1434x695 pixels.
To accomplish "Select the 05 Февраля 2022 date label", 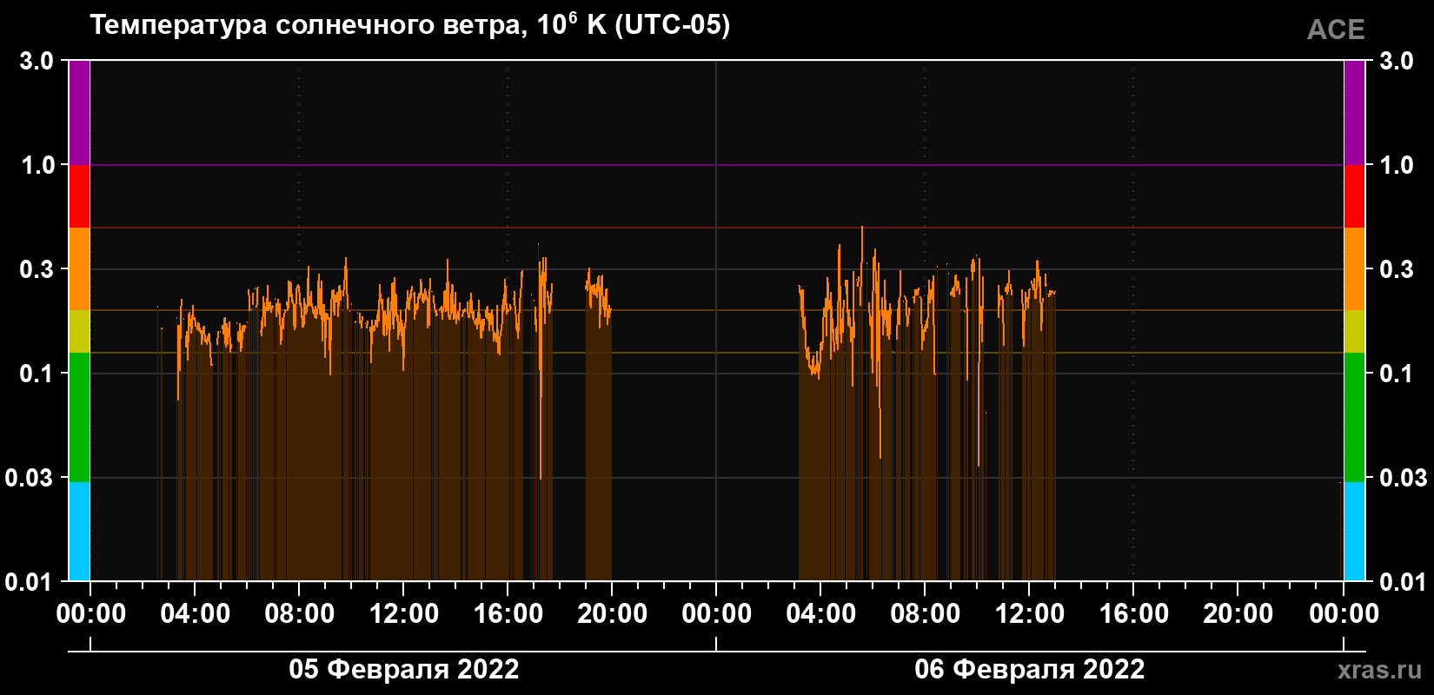I will tap(403, 669).
